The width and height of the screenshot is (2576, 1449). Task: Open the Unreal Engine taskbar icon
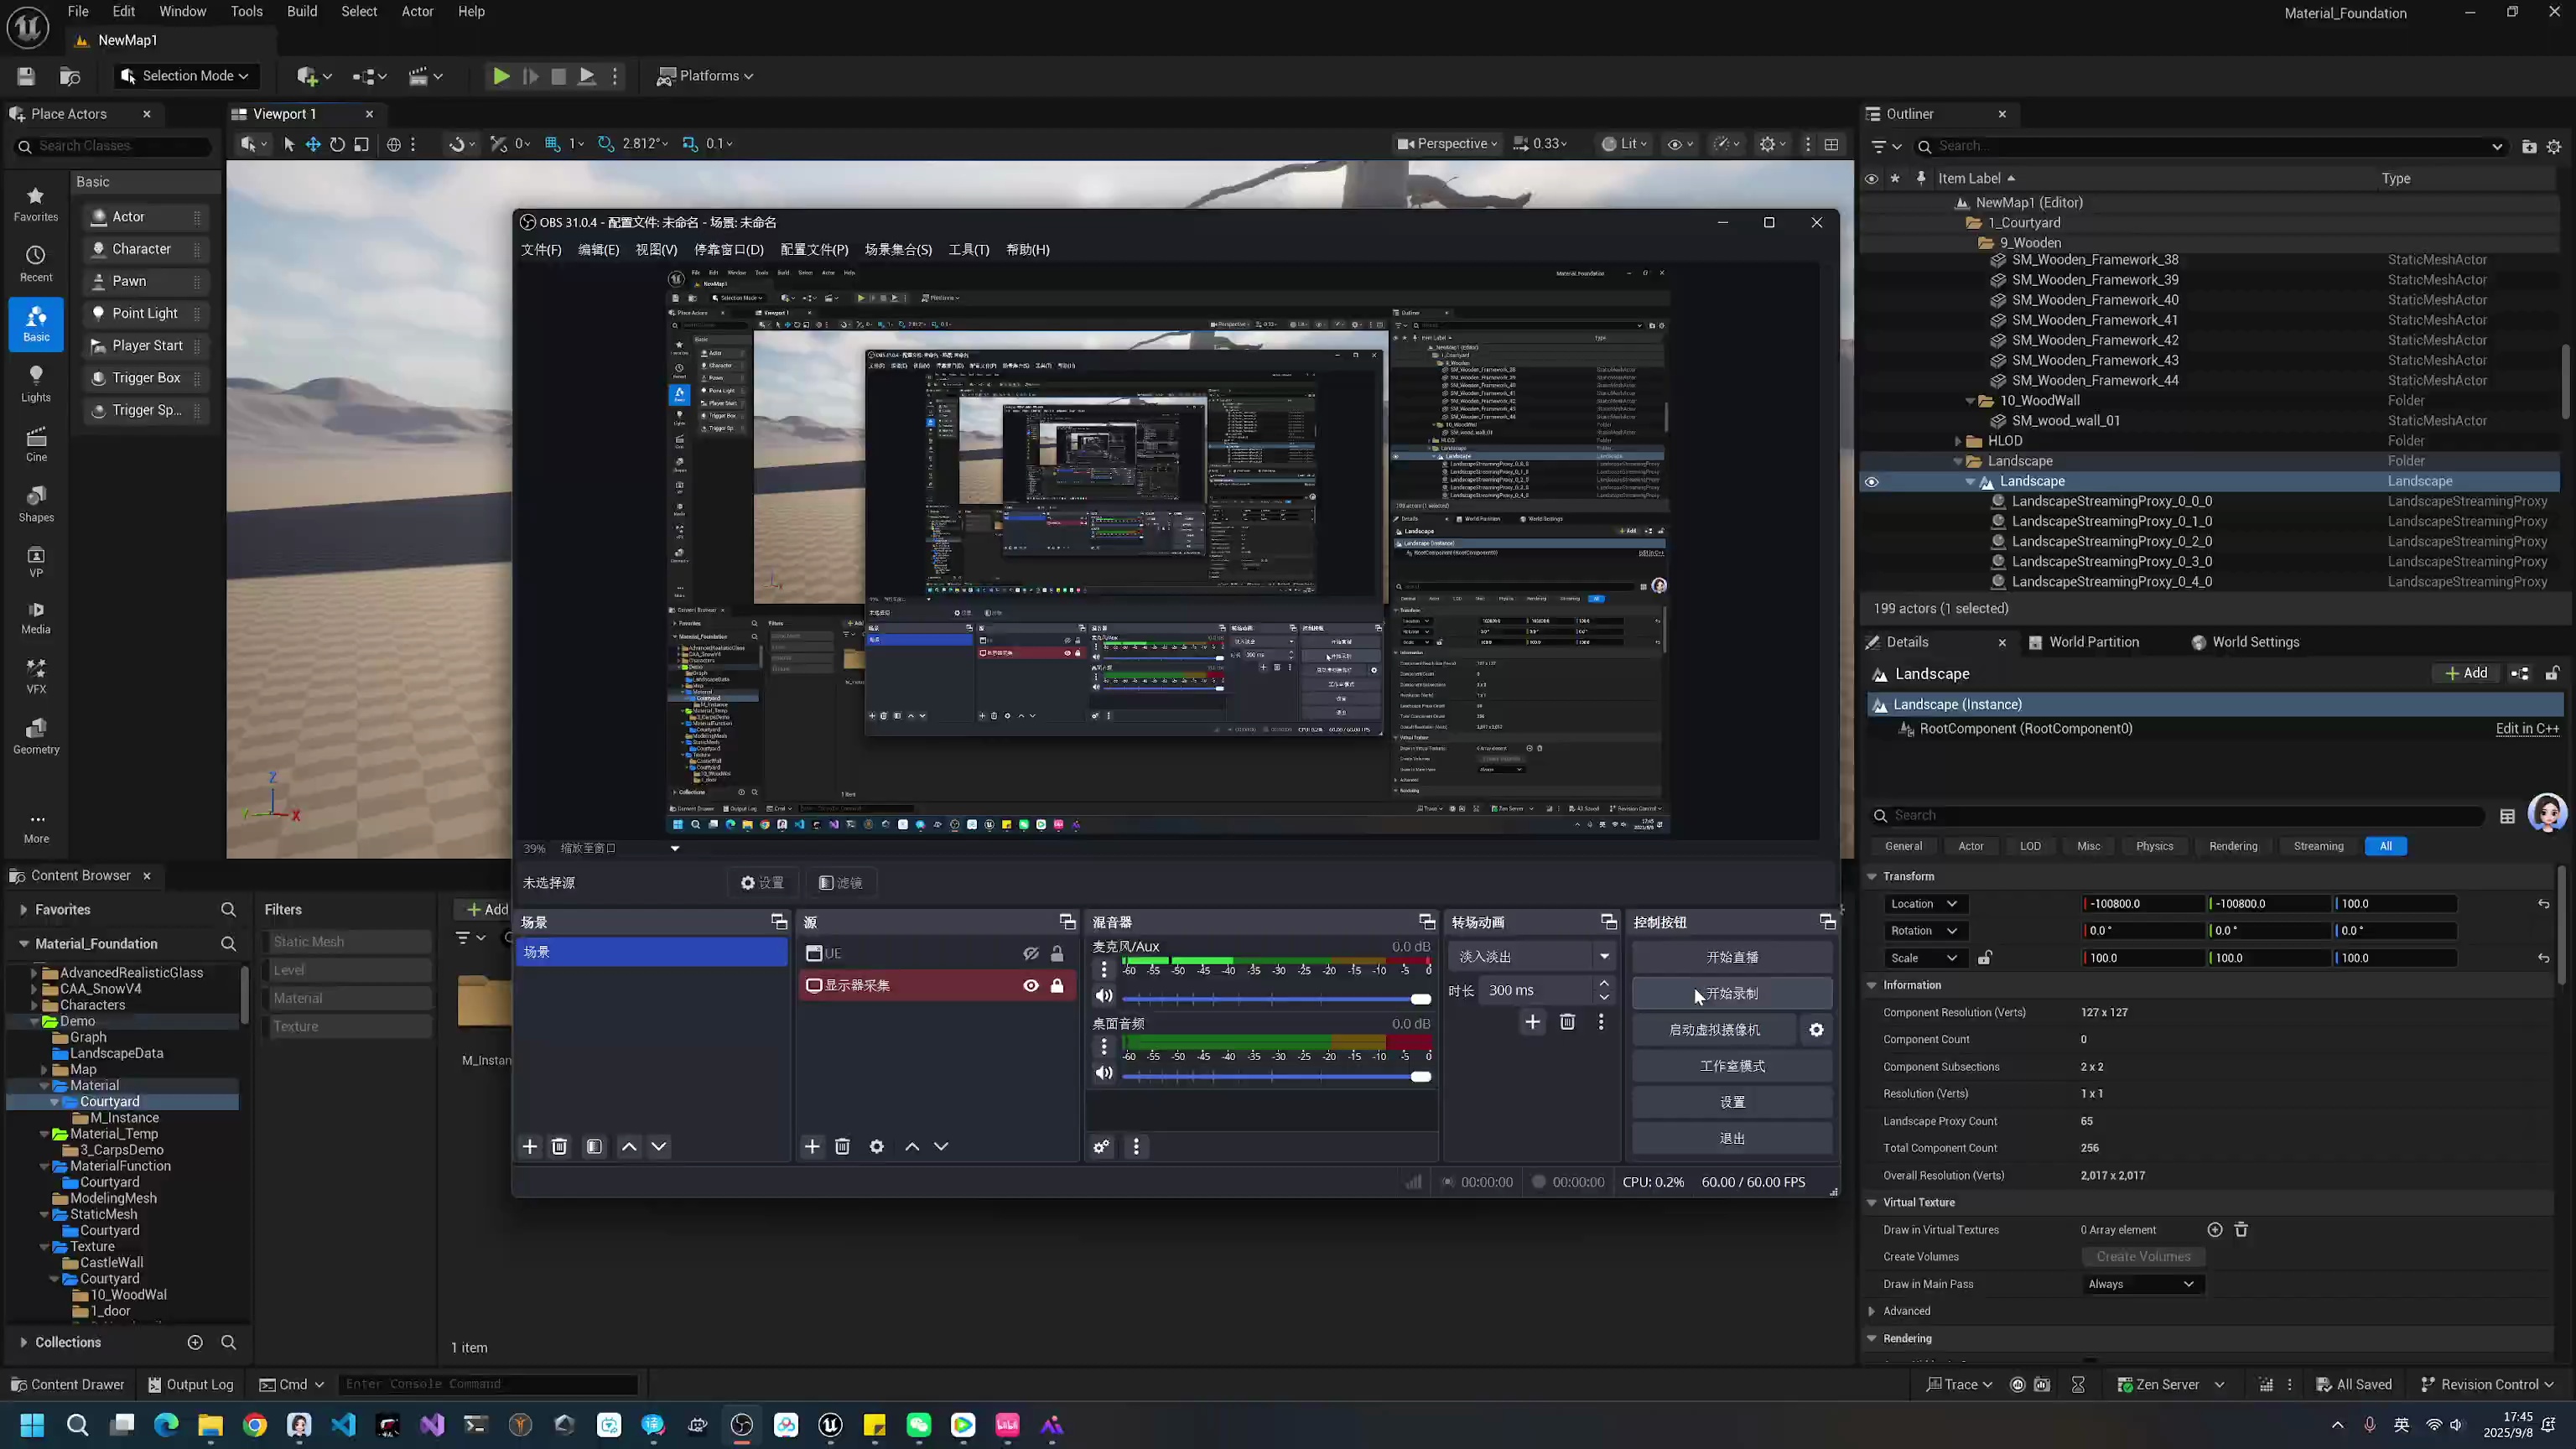(x=830, y=1425)
